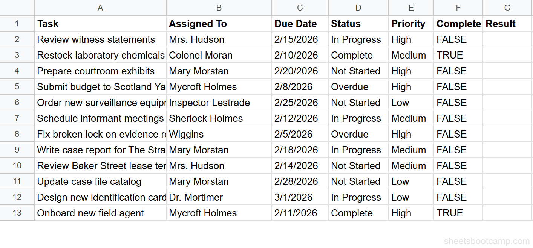Screen dimensions: 533x248
Task: Select row 13 header
Action: [17, 213]
